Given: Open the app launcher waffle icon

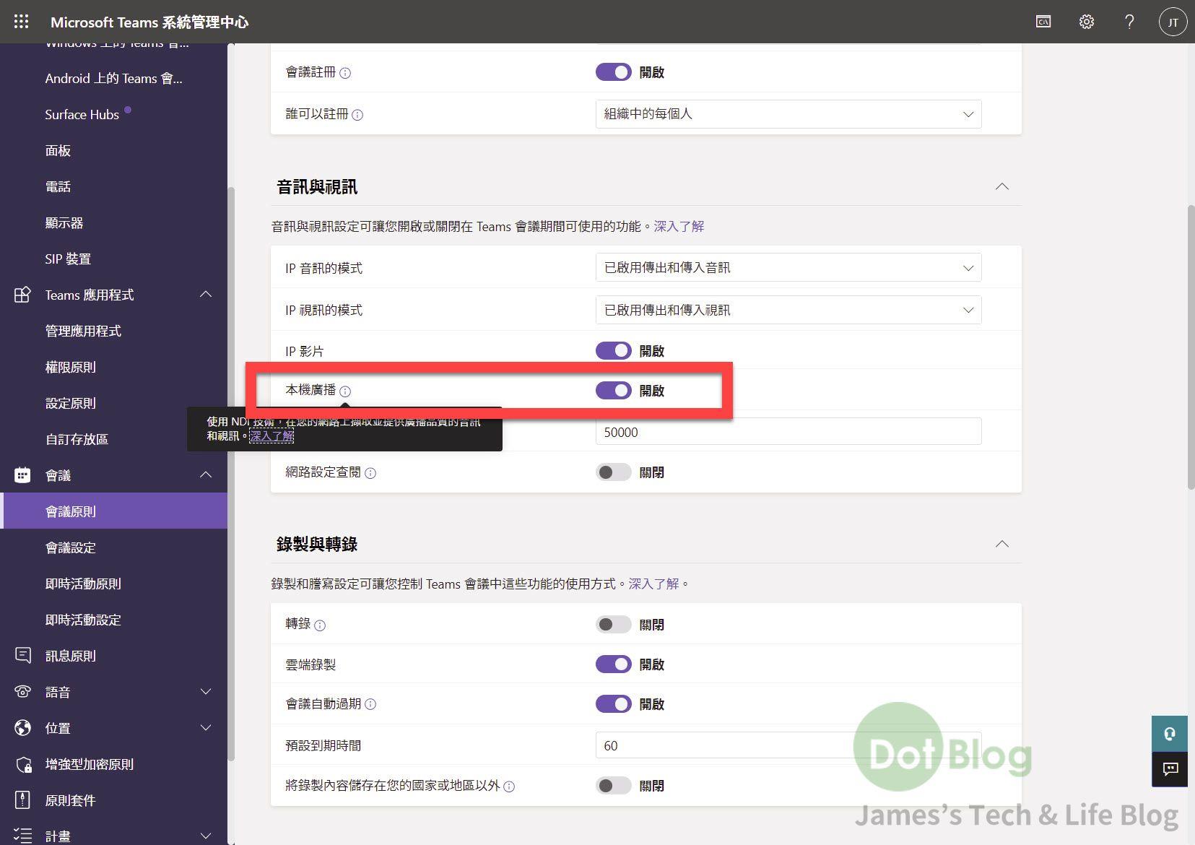Looking at the screenshot, I should (x=21, y=22).
